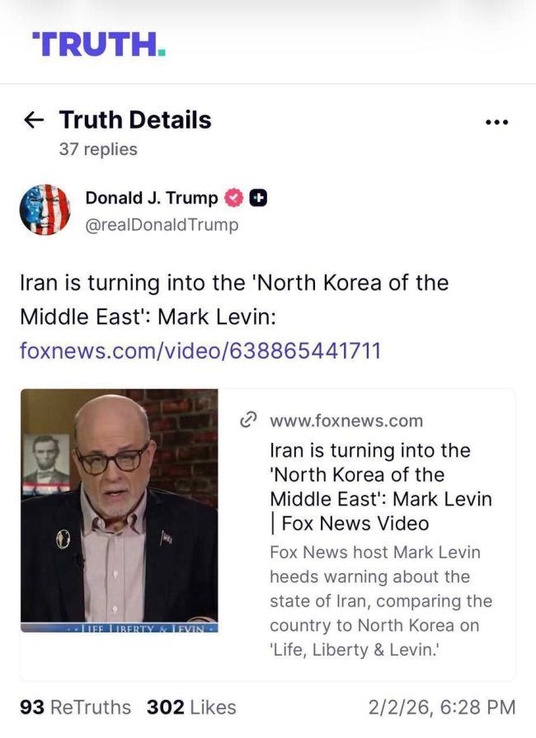View the 302 Likes list

point(191,707)
